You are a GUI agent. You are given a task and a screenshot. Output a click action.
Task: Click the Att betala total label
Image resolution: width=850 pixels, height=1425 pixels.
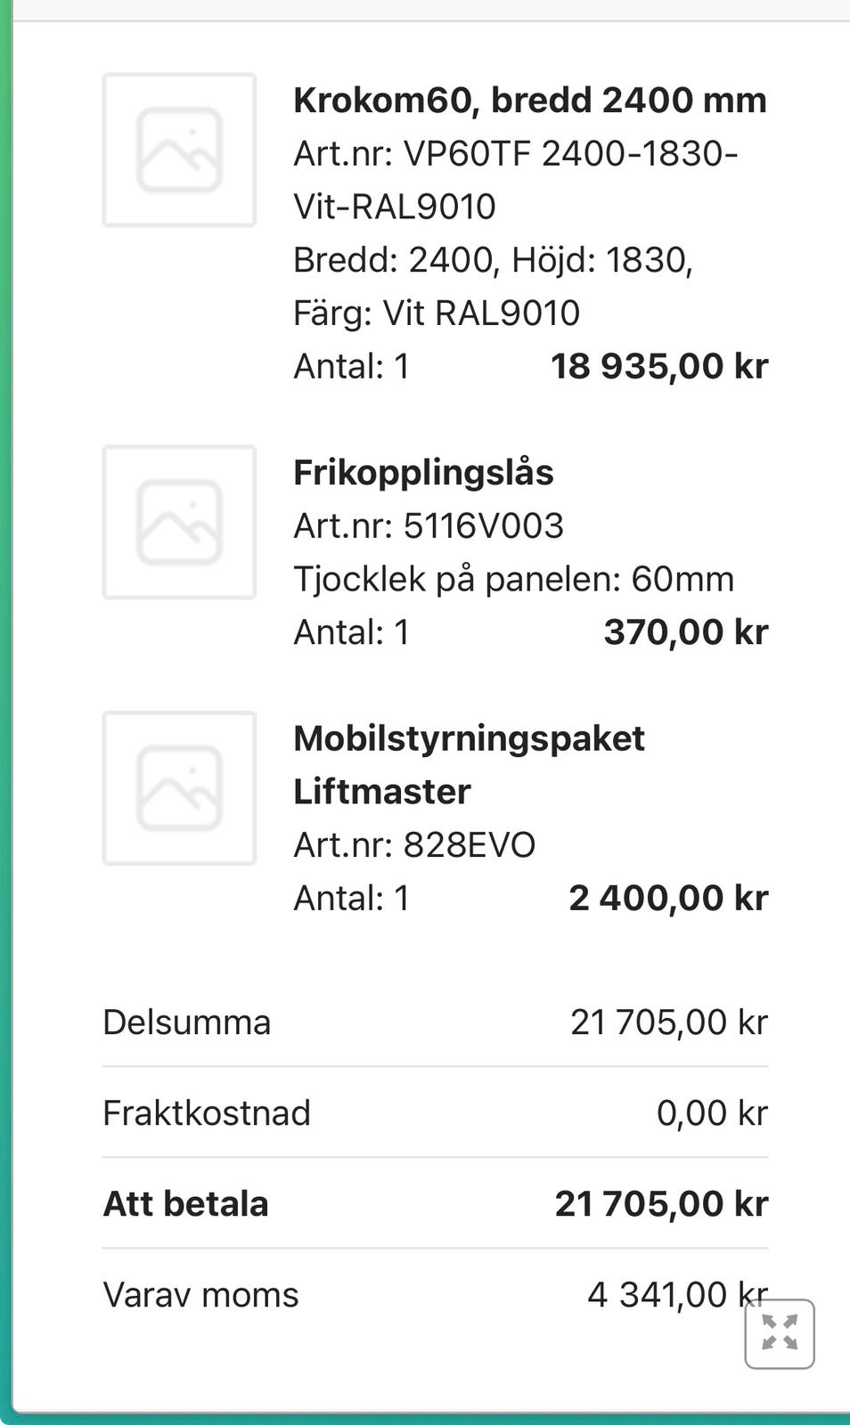185,1203
